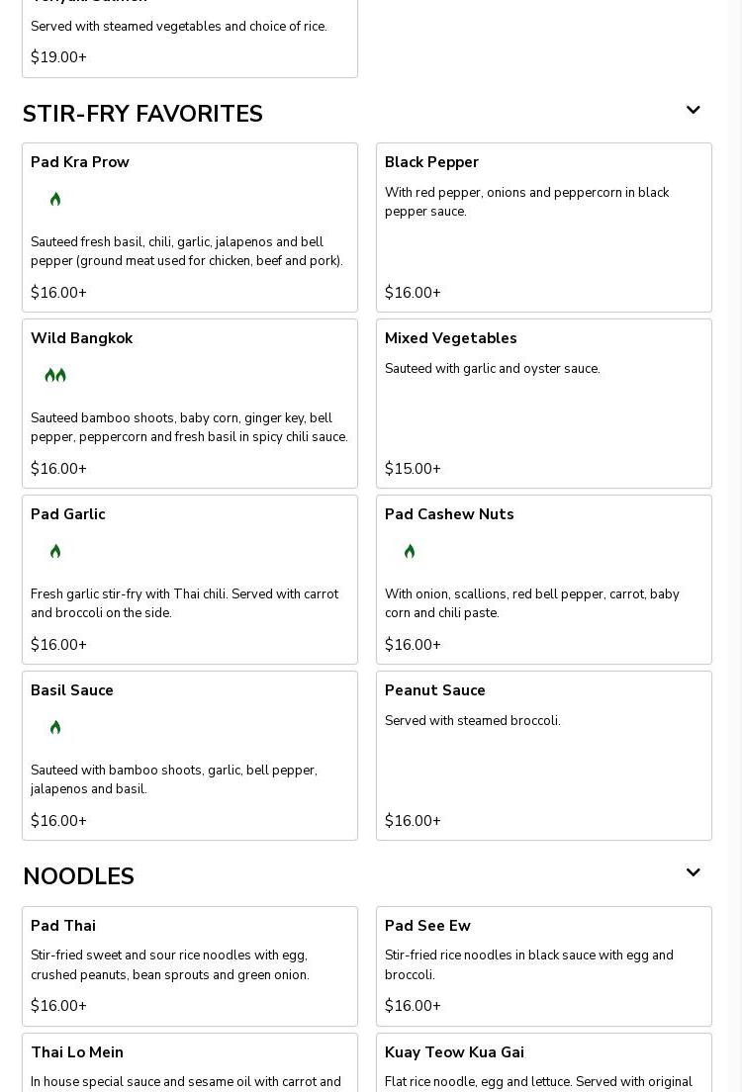Open the Peanut Sauce item card
The height and width of the screenshot is (1092, 742).
tap(543, 756)
